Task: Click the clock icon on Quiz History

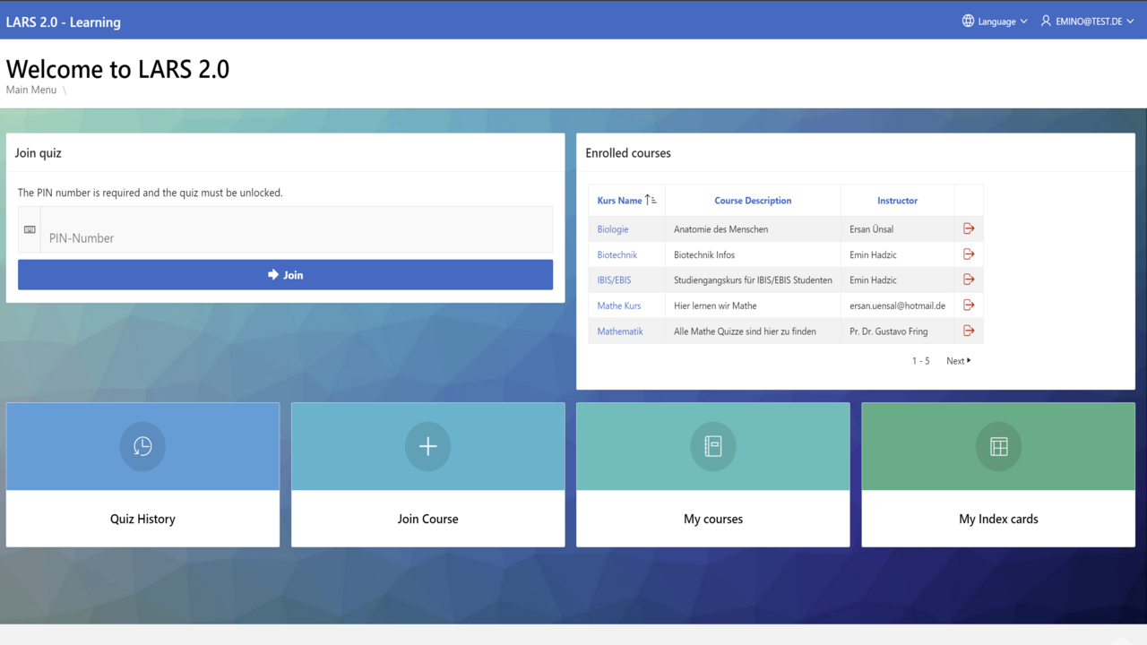Action: (x=142, y=446)
